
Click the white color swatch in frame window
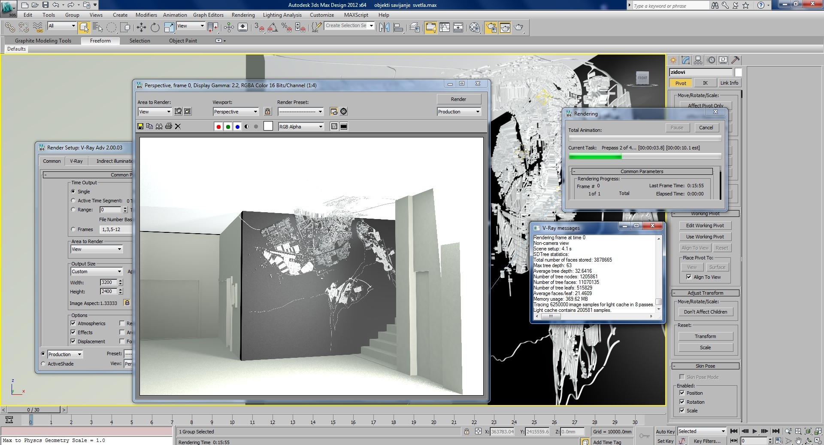pos(268,126)
